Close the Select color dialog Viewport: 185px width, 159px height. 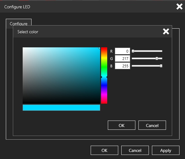166,31
